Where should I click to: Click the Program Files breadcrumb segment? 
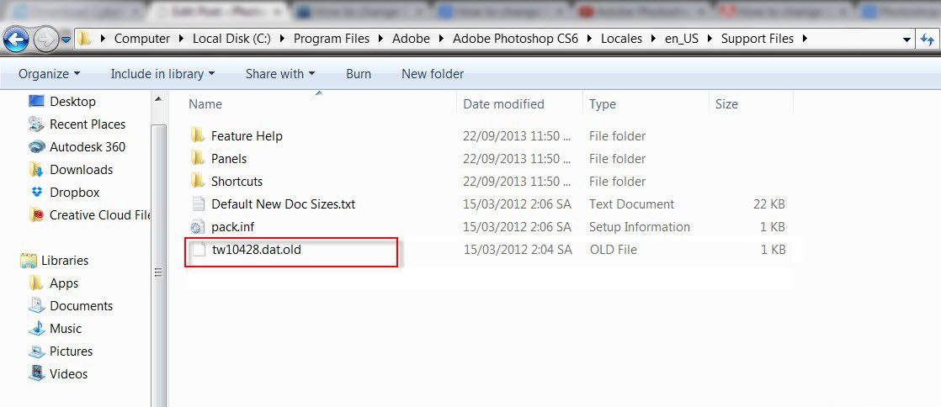point(331,39)
